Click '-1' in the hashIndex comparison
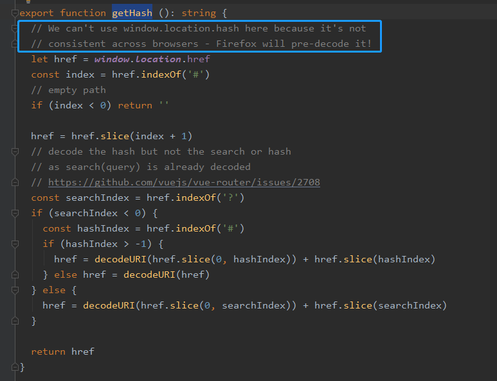The height and width of the screenshot is (381, 497). (141, 244)
